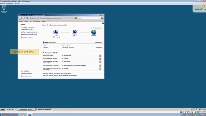Expand Uso compartido de la carpeta Acceso público
The image size is (206, 116).
(x=100, y=62)
